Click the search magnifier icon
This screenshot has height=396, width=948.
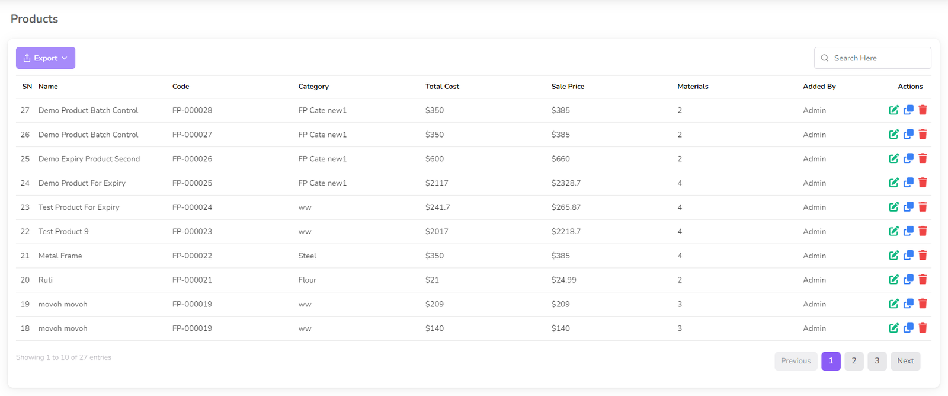pyautogui.click(x=825, y=58)
